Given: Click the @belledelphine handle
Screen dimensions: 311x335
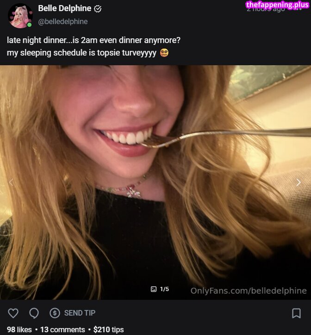Looking at the screenshot, I should tap(62, 21).
